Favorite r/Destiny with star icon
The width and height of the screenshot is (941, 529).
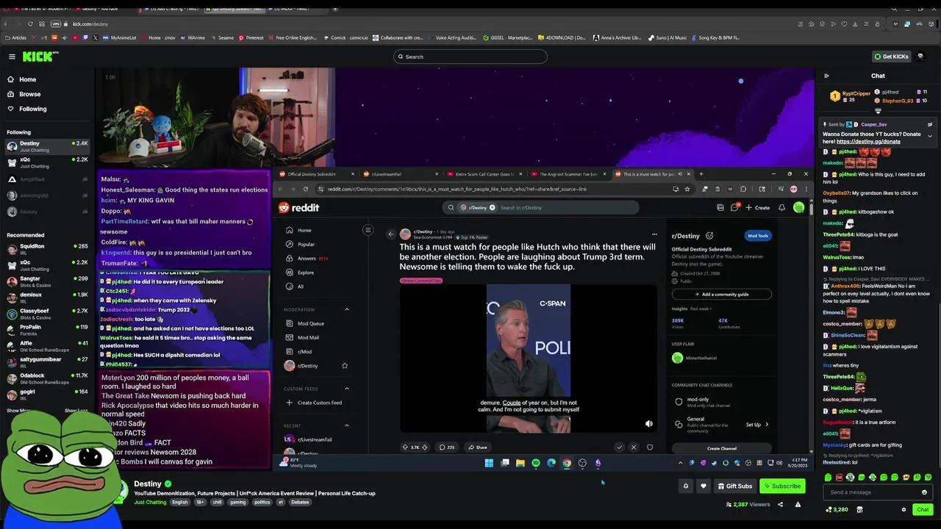[x=345, y=366]
